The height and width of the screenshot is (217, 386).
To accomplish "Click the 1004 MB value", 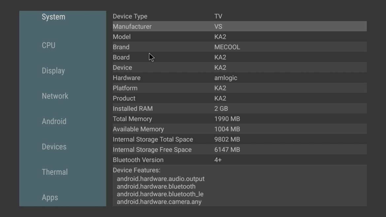I will click(227, 129).
